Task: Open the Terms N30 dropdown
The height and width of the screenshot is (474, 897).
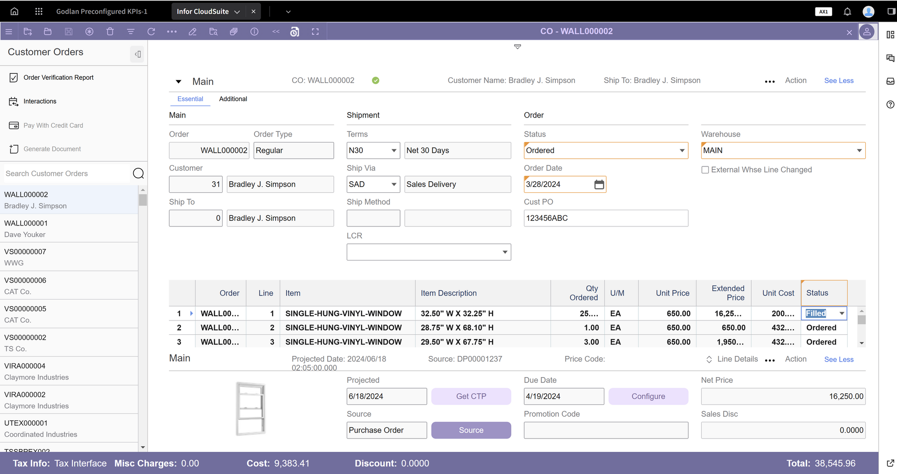Action: tap(394, 151)
